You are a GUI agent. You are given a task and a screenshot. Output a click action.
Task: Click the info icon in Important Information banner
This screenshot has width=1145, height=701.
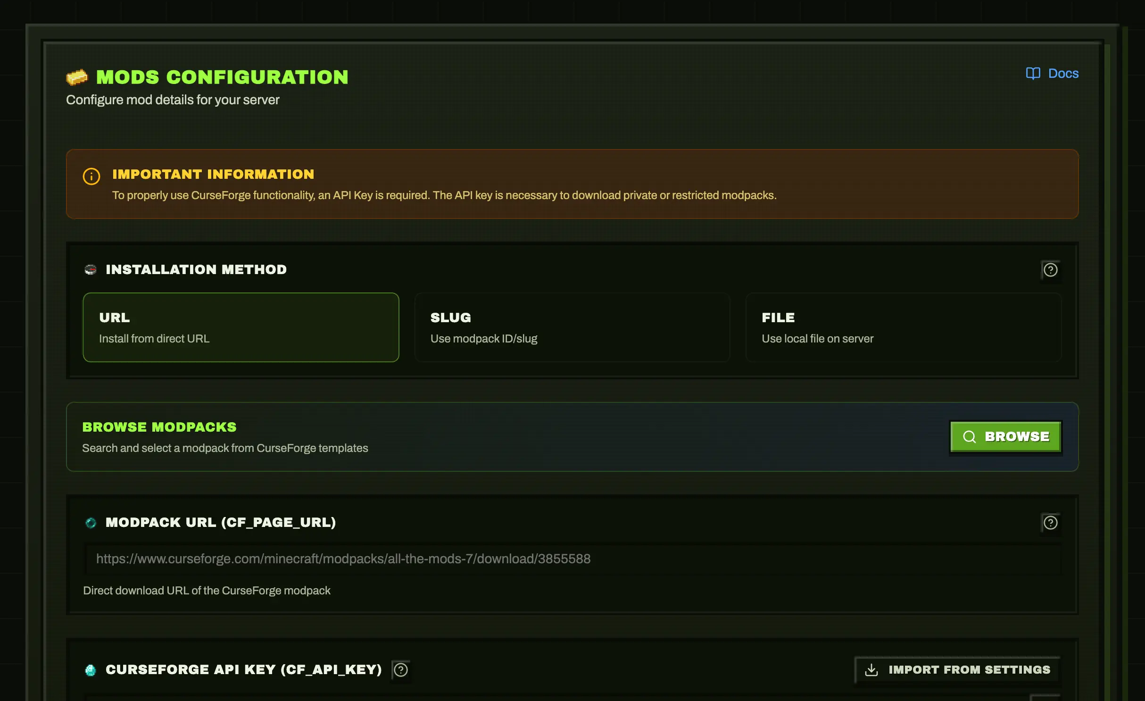point(91,176)
